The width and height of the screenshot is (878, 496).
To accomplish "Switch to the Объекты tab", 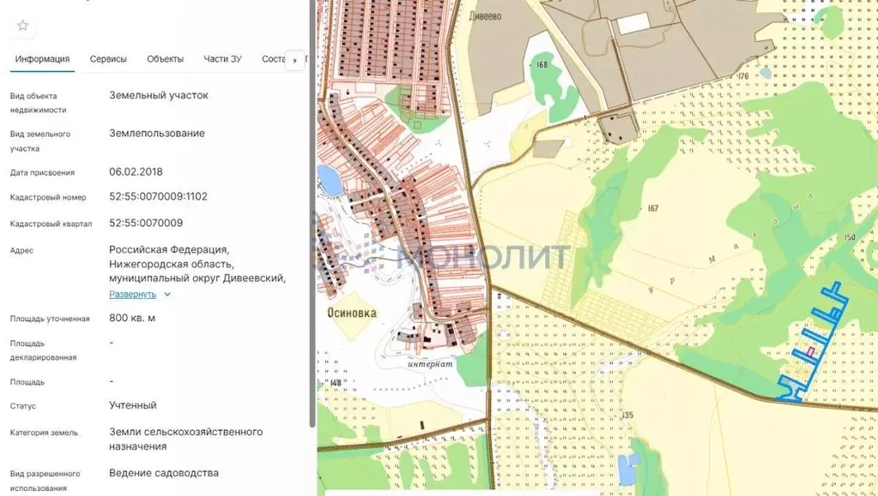I will pyautogui.click(x=165, y=59).
